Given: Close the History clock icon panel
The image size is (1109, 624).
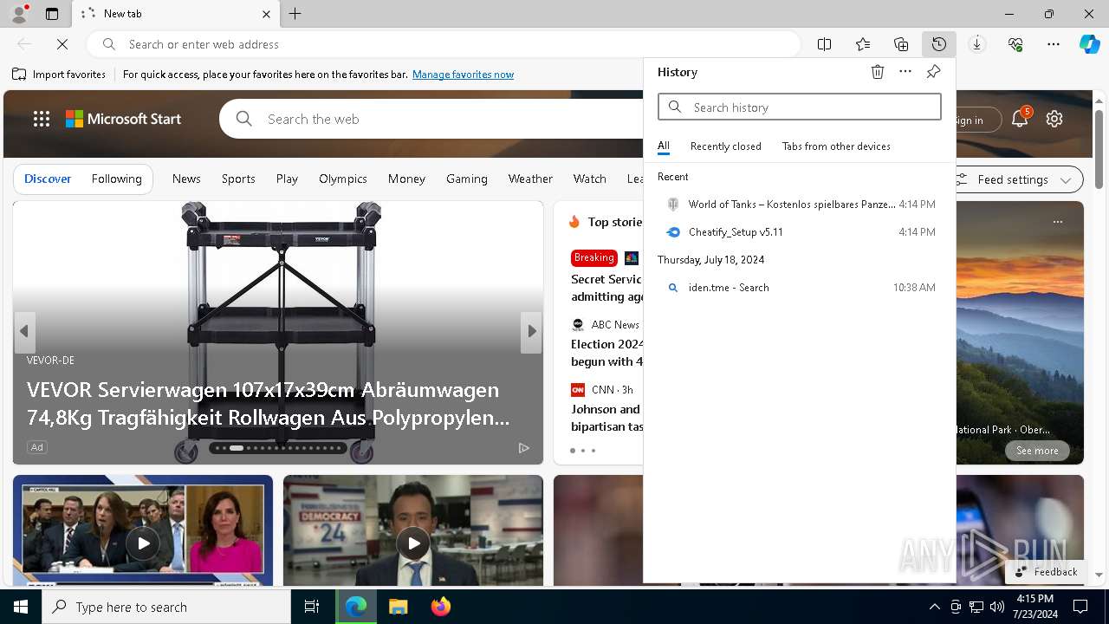Looking at the screenshot, I should [x=939, y=44].
